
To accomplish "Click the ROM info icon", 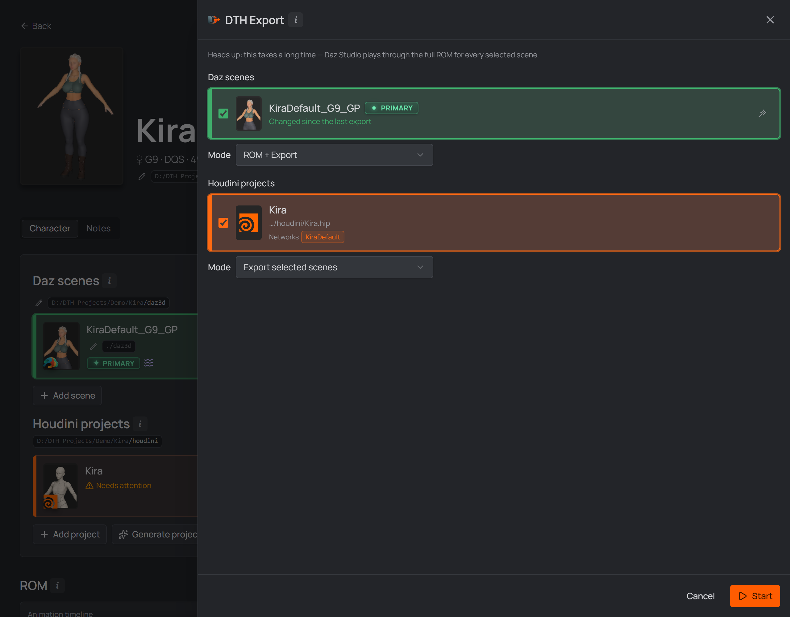I will click(57, 586).
